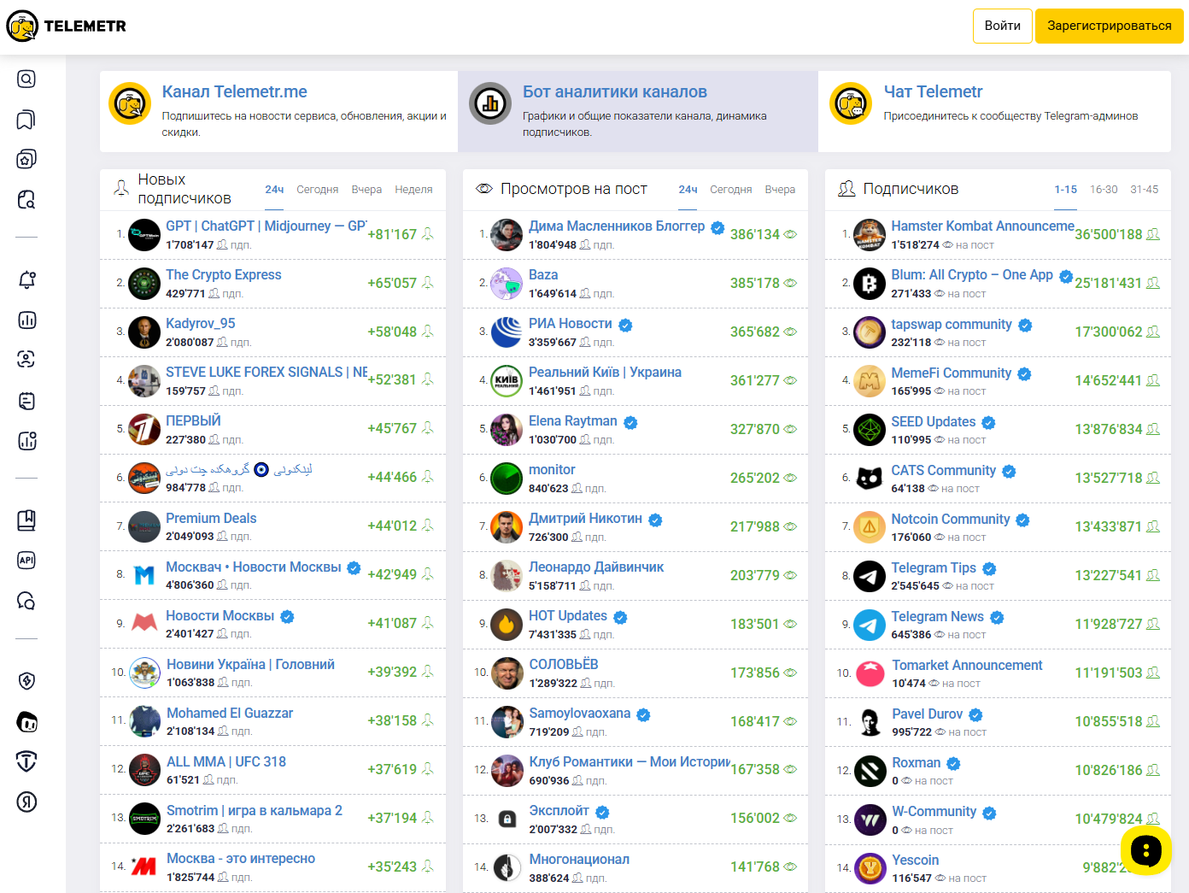Show ranks 31-45 in Подписчиков
The image size is (1189, 893).
1145,190
